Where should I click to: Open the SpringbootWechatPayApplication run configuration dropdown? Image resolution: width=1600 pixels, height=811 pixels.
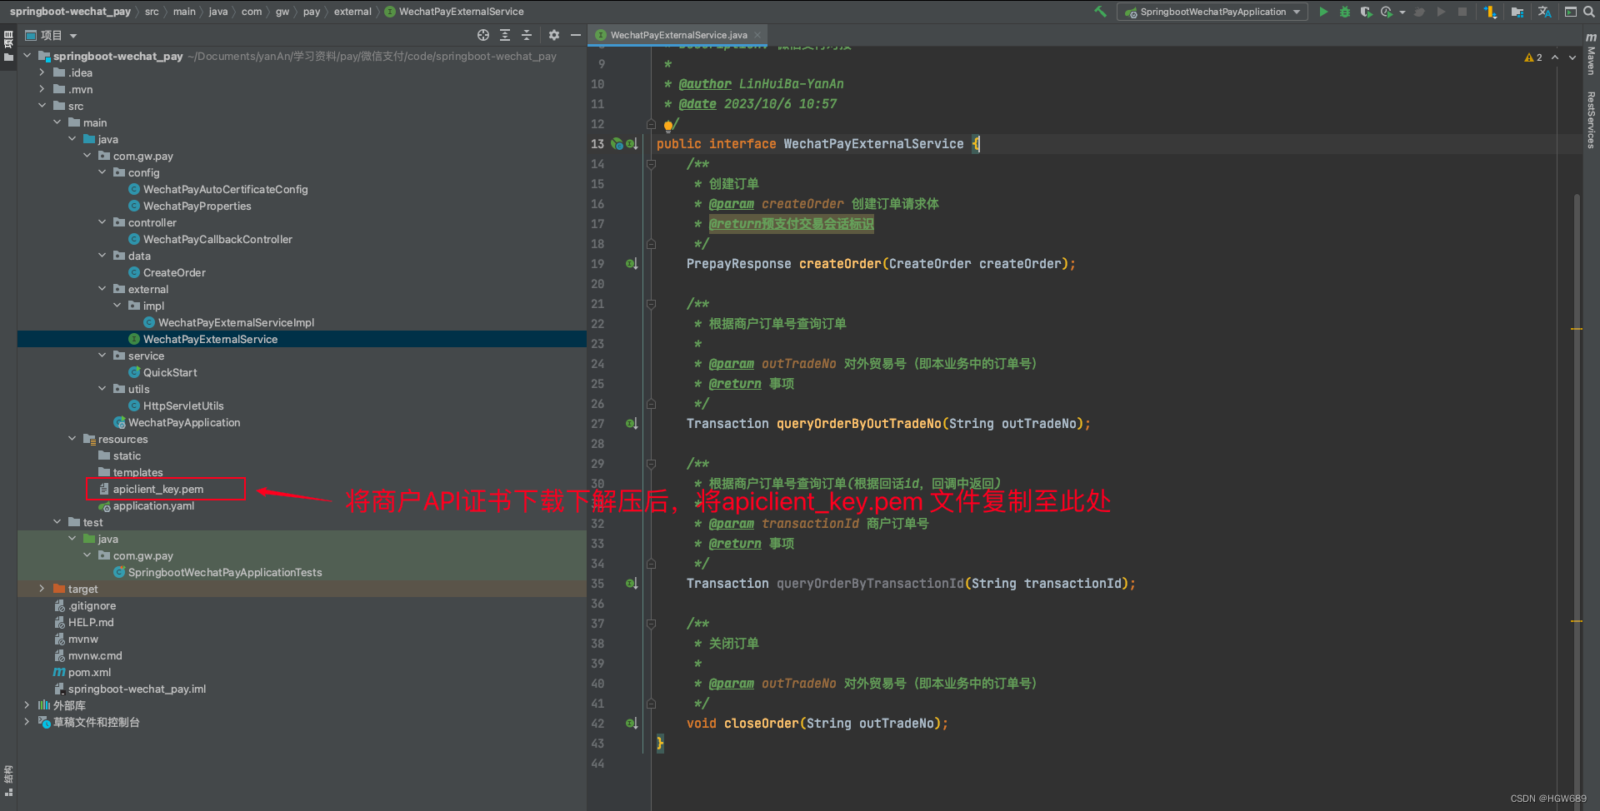1212,12
